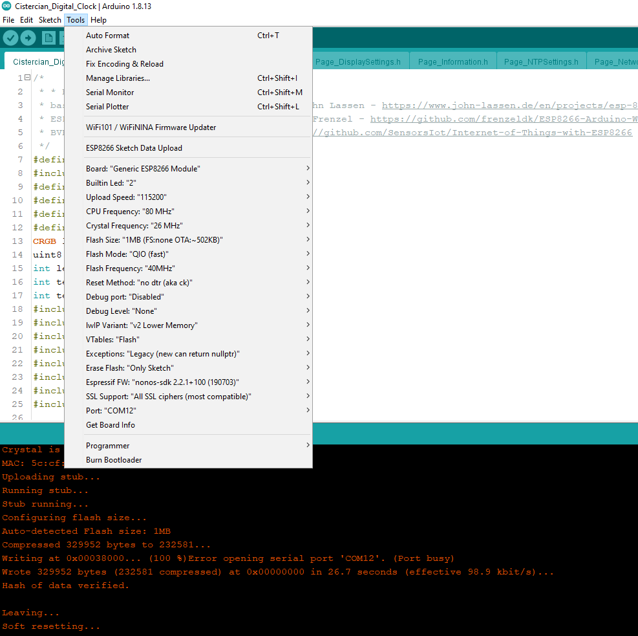Expand SSL Support ciphers submenu
638x636 pixels.
coord(188,397)
